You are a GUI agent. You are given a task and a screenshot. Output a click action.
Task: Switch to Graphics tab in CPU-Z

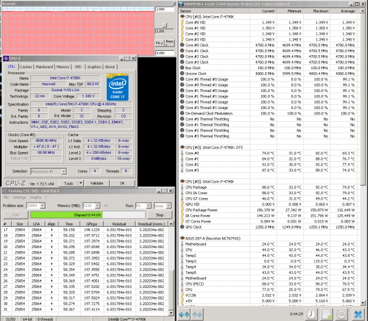(x=94, y=67)
